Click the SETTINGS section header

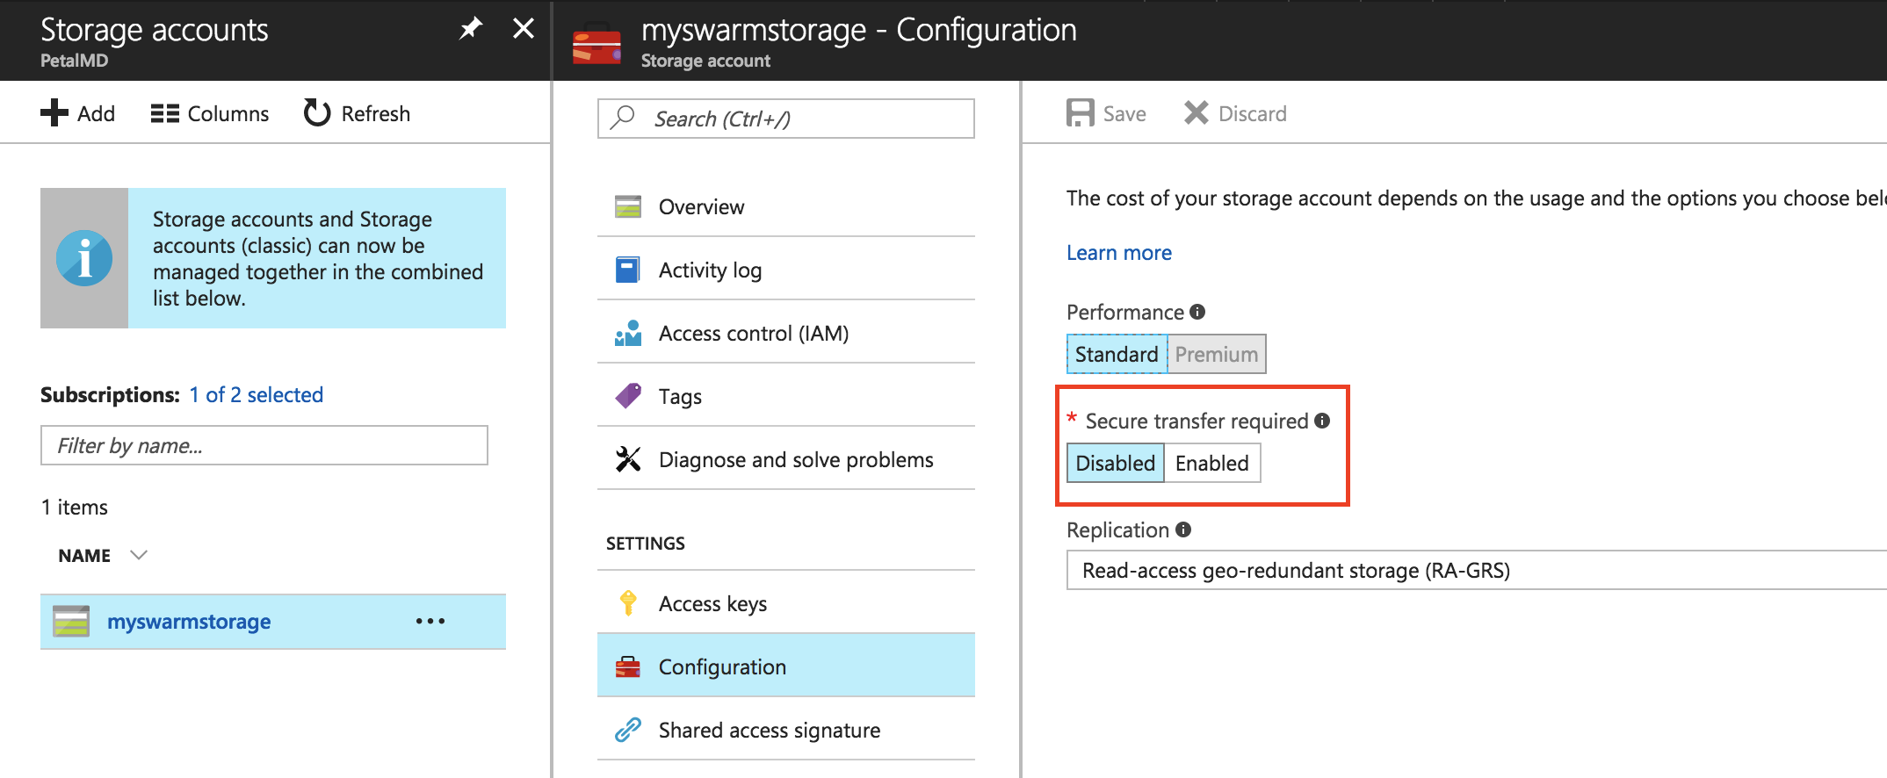pyautogui.click(x=646, y=544)
